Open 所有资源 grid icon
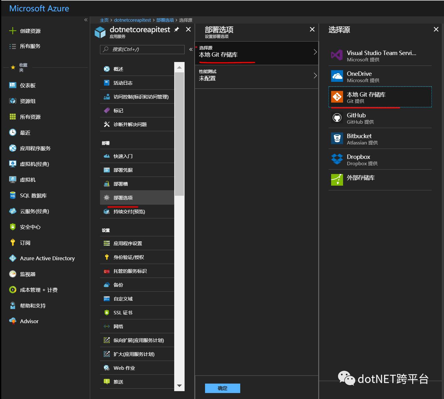 tap(13, 117)
